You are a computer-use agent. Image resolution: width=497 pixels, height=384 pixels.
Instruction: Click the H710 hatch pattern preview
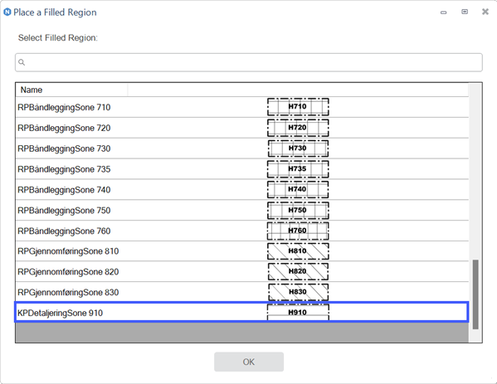(x=298, y=107)
